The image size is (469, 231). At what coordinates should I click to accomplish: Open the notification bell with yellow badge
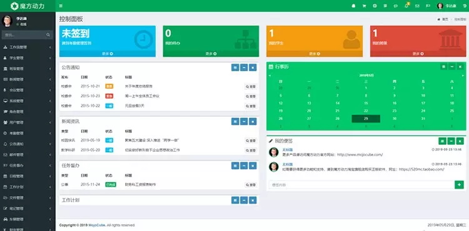pyautogui.click(x=406, y=6)
